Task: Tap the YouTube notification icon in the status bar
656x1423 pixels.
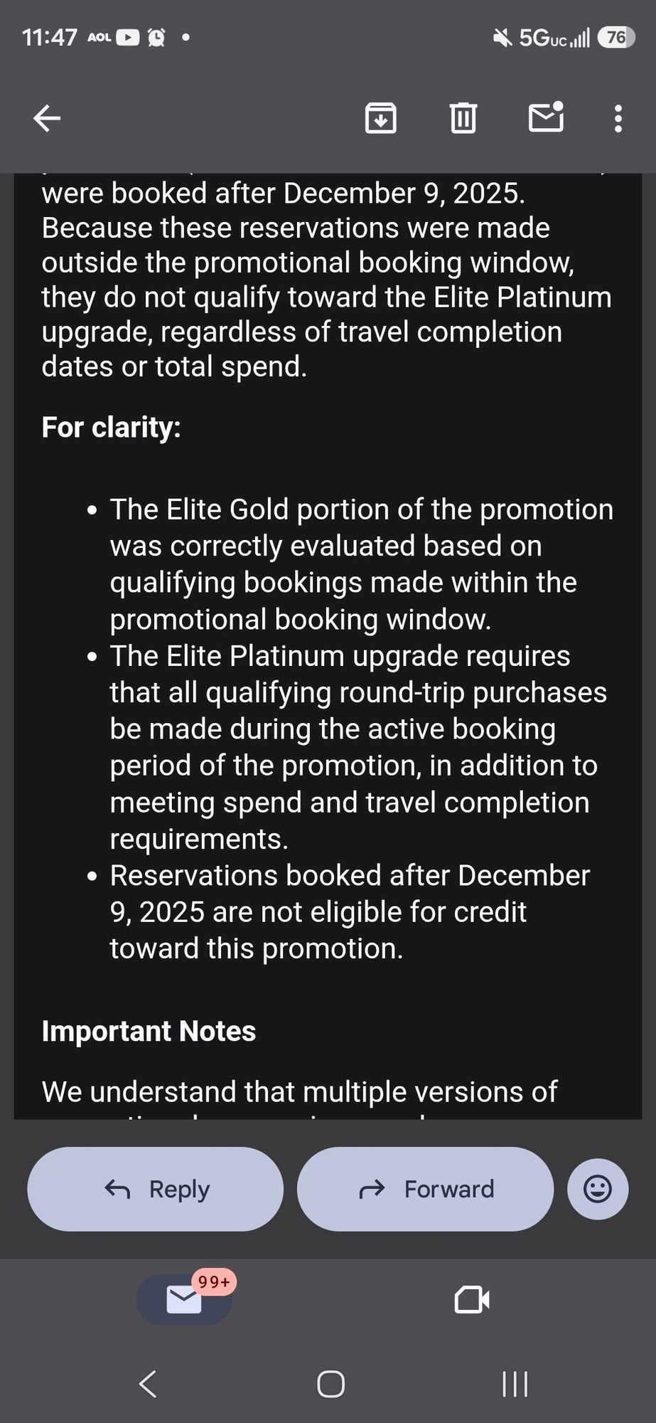Action: coord(127,37)
